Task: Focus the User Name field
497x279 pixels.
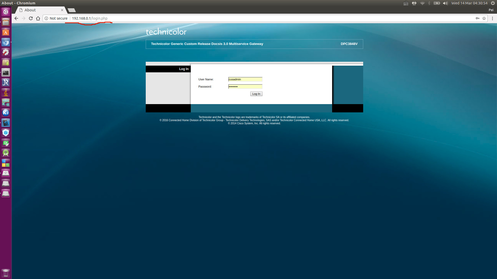Action: (245, 79)
